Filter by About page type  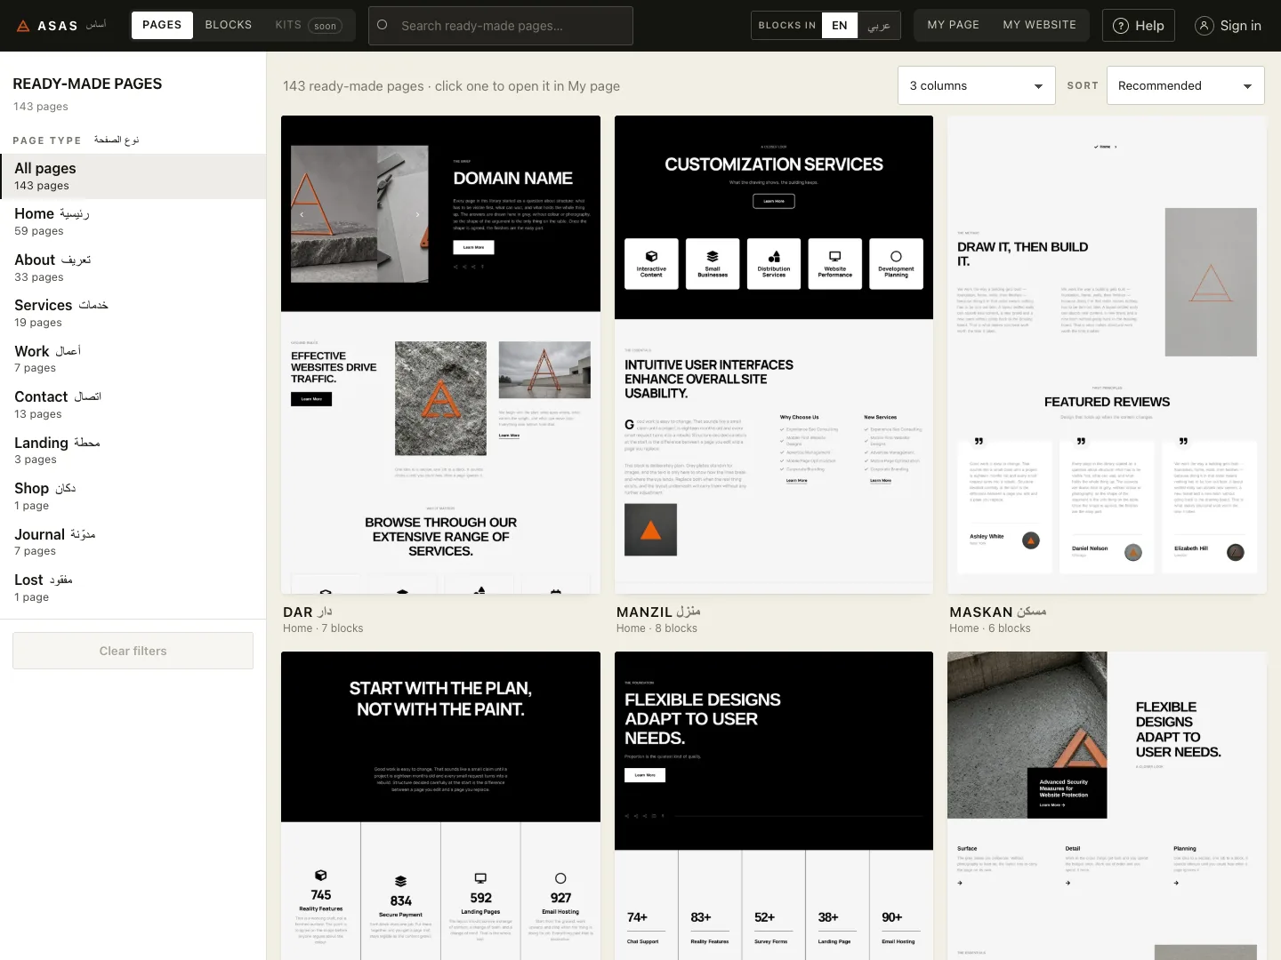pyautogui.click(x=133, y=268)
